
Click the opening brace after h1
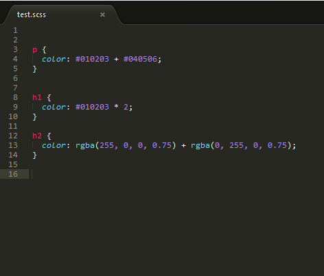tap(49, 98)
